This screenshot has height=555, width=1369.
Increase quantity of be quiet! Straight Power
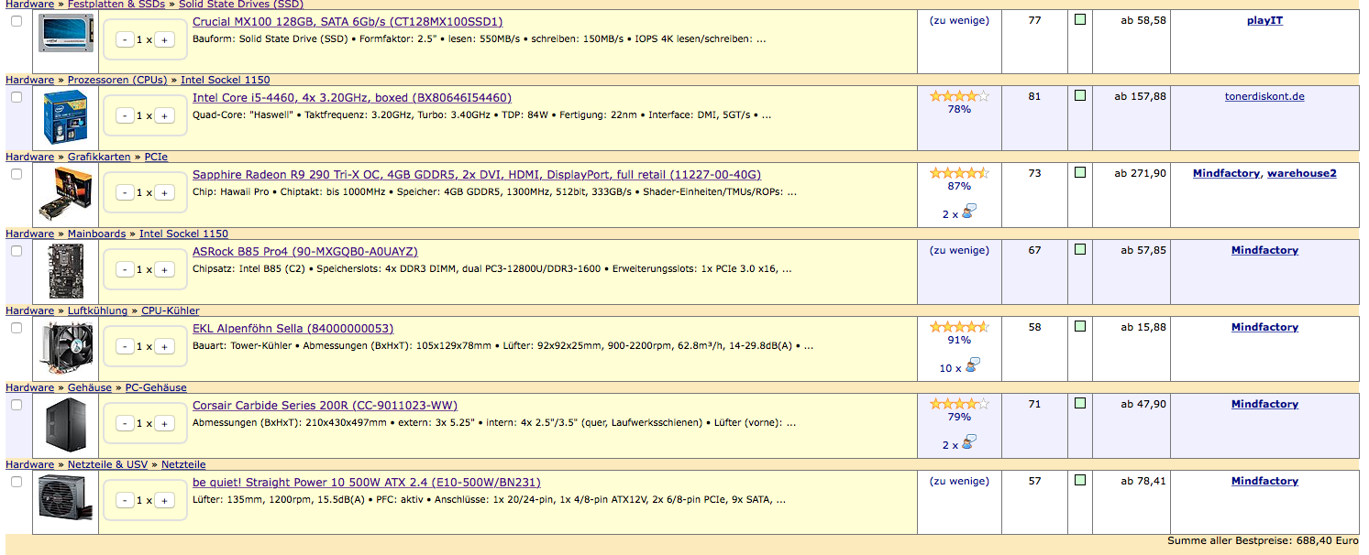(x=164, y=501)
